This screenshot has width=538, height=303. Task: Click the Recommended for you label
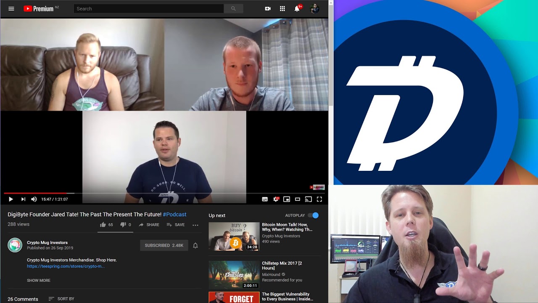point(282,280)
